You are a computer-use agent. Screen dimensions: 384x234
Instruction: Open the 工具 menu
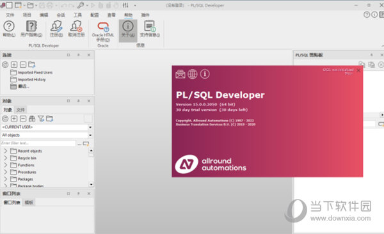tap(77, 15)
